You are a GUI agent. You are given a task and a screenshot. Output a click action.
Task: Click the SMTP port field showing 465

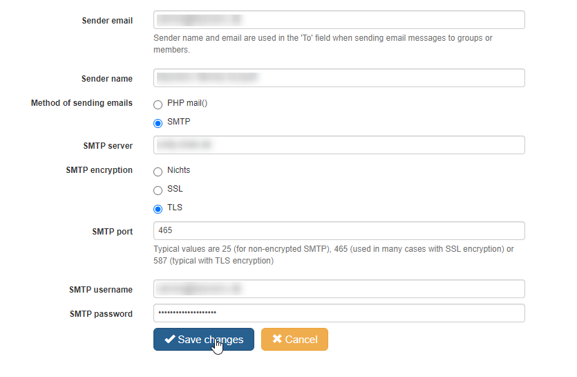(x=339, y=230)
